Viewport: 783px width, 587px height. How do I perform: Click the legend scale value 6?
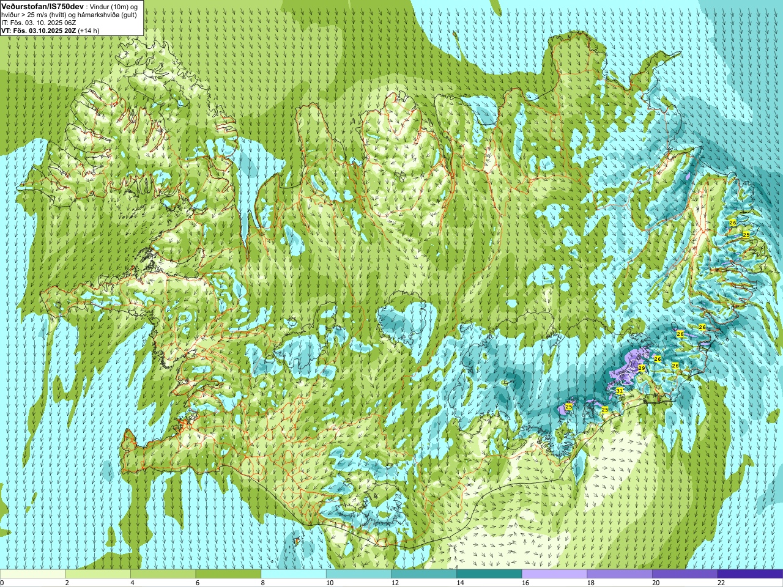[x=197, y=583]
